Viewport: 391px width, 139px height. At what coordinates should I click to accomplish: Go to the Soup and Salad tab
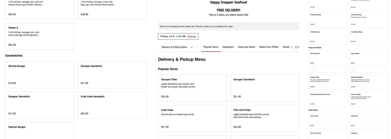point(246,47)
